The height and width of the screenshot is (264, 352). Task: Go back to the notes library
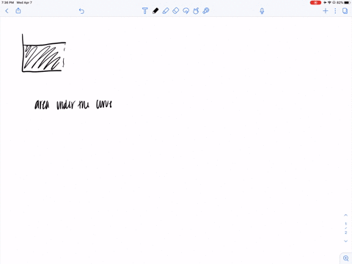[x=7, y=11]
